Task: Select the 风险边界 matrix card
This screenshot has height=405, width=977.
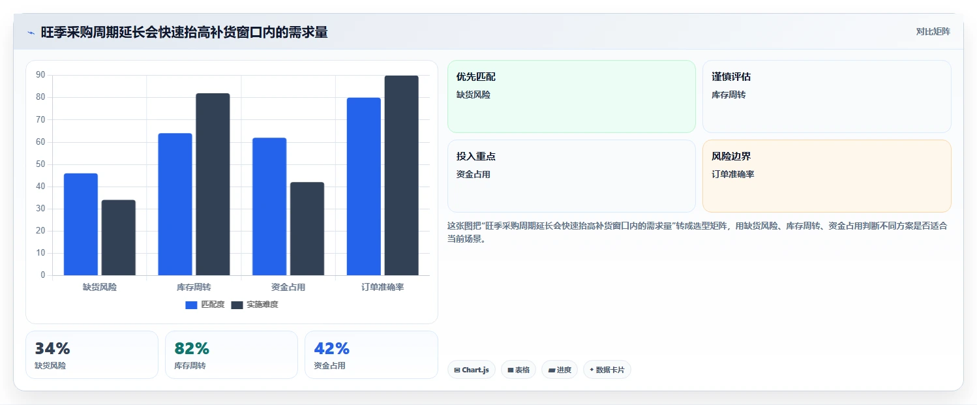Action: [x=826, y=176]
